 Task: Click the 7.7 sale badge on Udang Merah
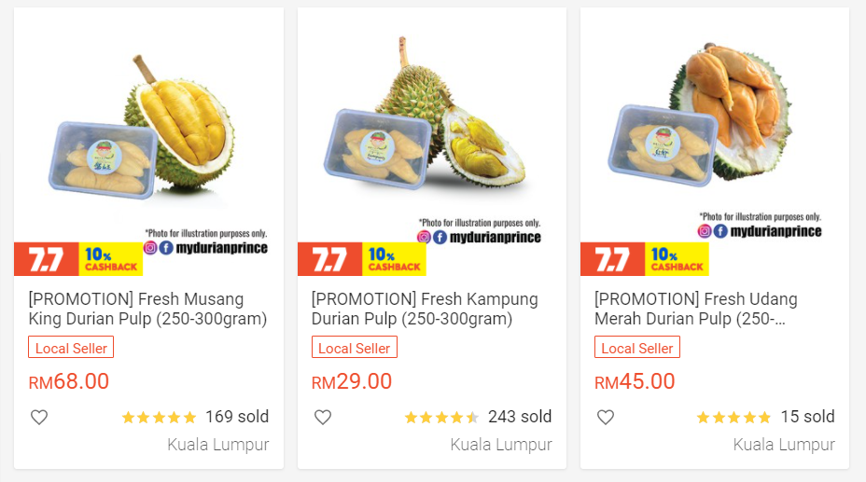[612, 259]
